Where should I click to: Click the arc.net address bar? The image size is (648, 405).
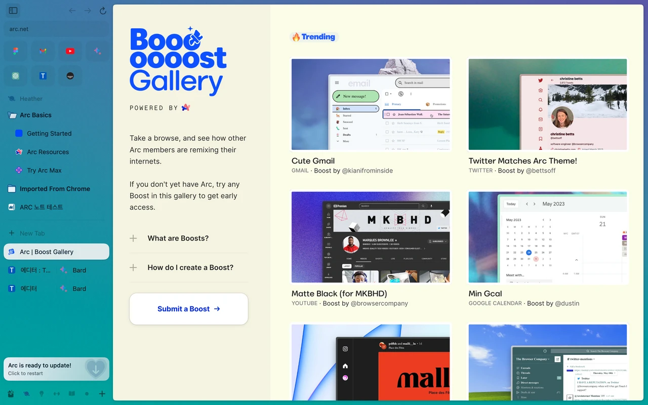57,29
